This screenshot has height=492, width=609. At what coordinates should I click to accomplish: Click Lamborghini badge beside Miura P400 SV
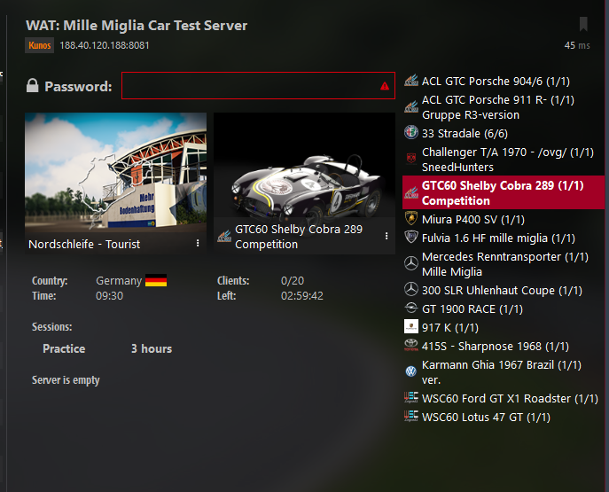411,218
